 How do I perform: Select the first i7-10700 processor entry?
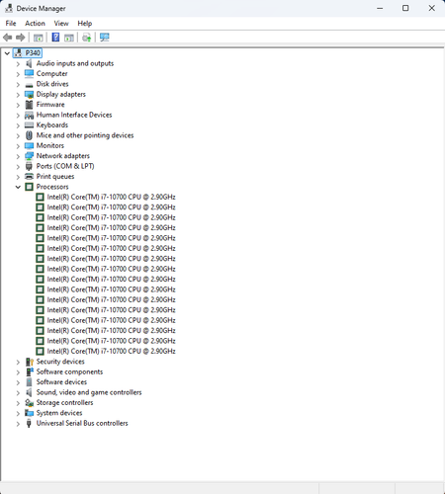pos(111,197)
